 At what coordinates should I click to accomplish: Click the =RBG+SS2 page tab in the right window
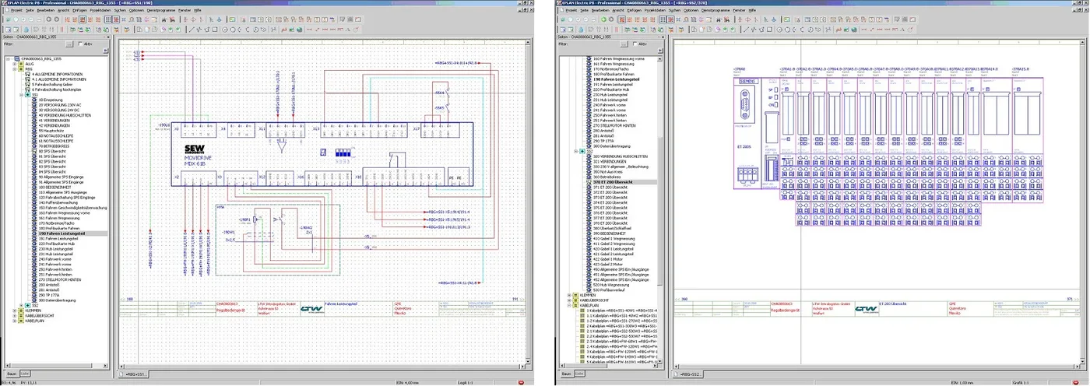pyautogui.click(x=687, y=374)
